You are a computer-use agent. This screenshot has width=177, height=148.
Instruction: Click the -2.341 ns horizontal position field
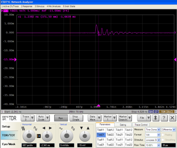(x=47, y=145)
